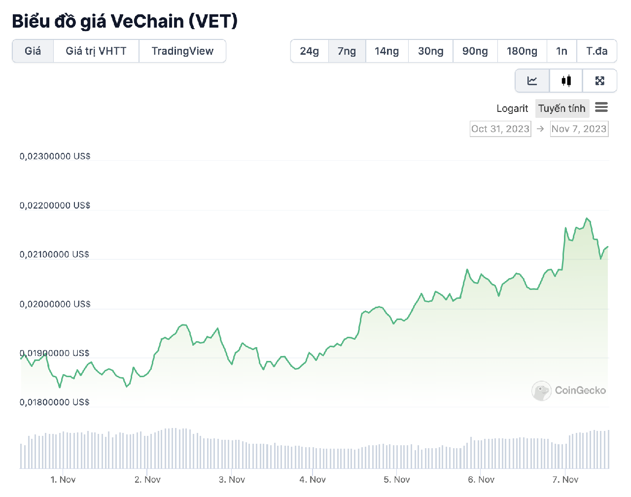This screenshot has width=631, height=497.
Task: Click the 0,02300000 US$ axis label
Action: click(x=55, y=156)
